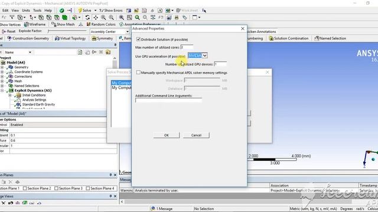378x212 pixels.
Task: Click the Number of utilized GPU devices field
Action: tap(220, 64)
